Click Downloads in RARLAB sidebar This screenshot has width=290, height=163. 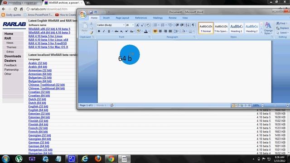(13, 56)
